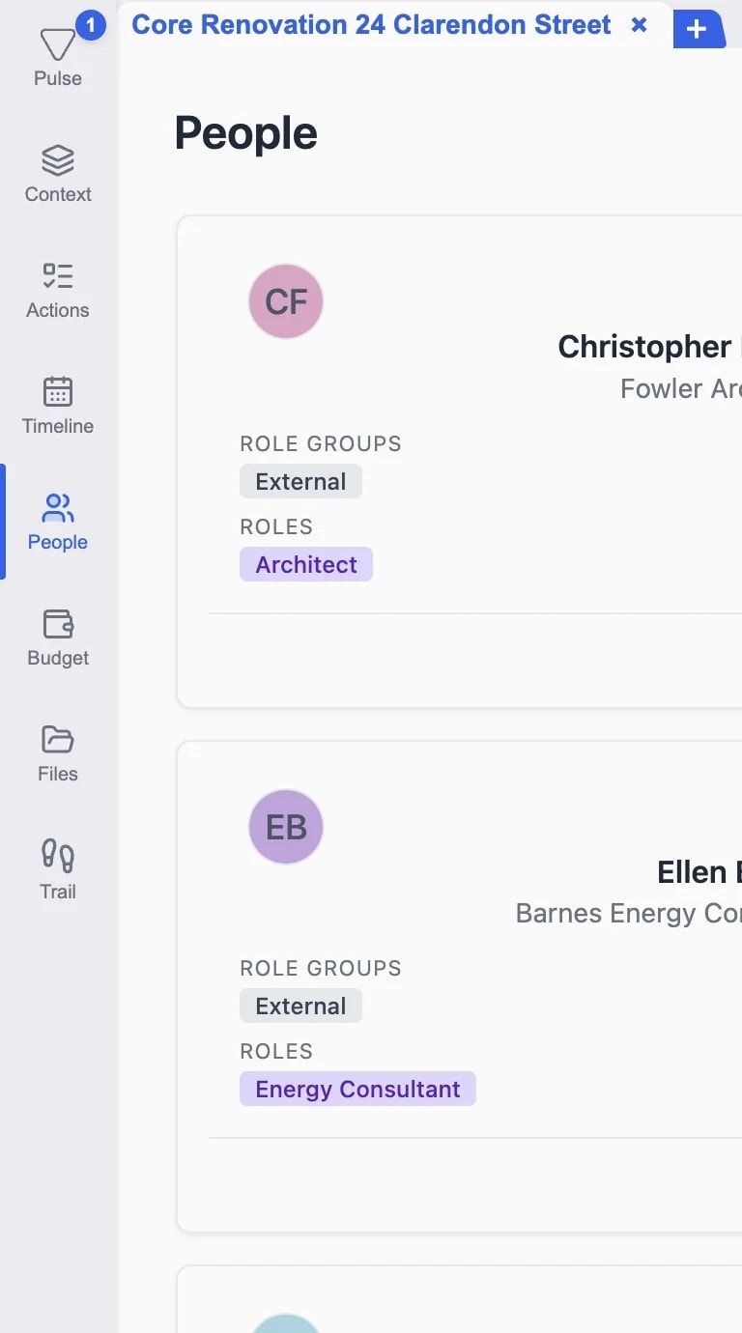The width and height of the screenshot is (742, 1333).
Task: Close the Core Renovation 24 Clarendon Street tab
Action: pos(639,25)
